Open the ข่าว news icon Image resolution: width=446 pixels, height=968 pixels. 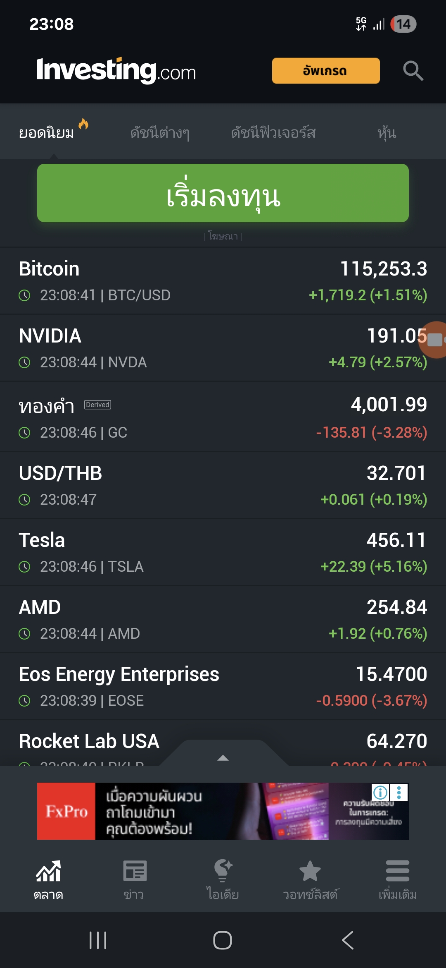pos(134,871)
